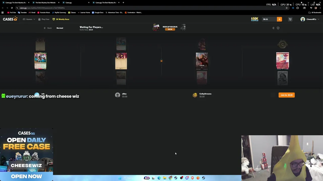This screenshot has height=181, width=323.
Task: Click the zillas column's center card
Action: click(121, 61)
